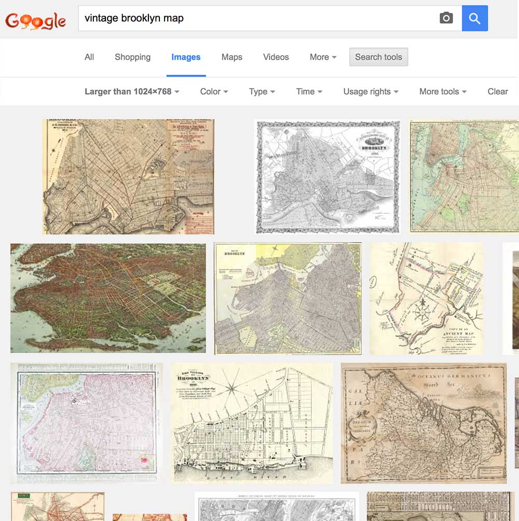The width and height of the screenshot is (519, 521).
Task: Open the Videos search results
Action: 276,57
